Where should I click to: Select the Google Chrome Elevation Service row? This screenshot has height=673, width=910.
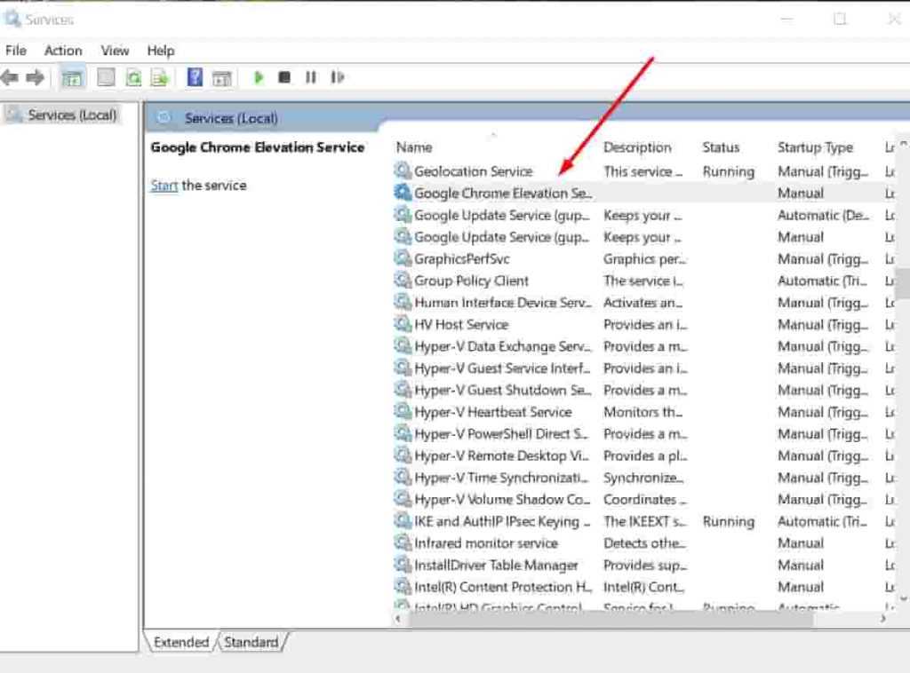[502, 193]
